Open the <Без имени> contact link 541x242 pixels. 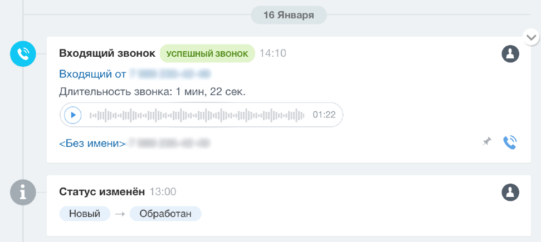(92, 144)
